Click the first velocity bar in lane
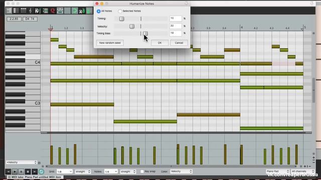This screenshot has height=180, width=321. 52,155
